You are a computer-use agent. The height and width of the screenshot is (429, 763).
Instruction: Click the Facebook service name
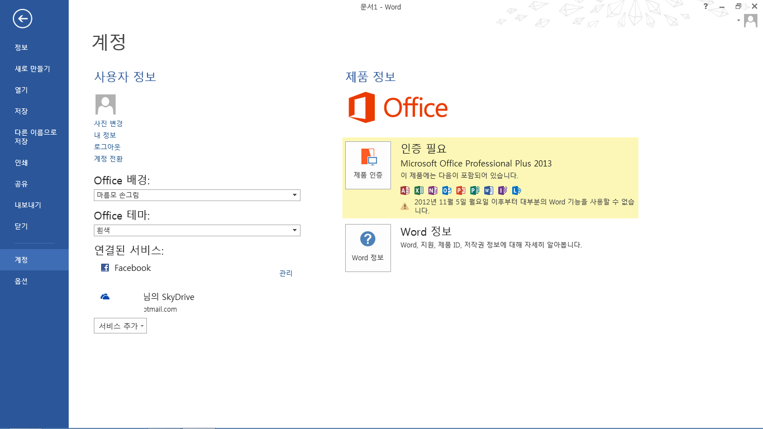pyautogui.click(x=132, y=268)
